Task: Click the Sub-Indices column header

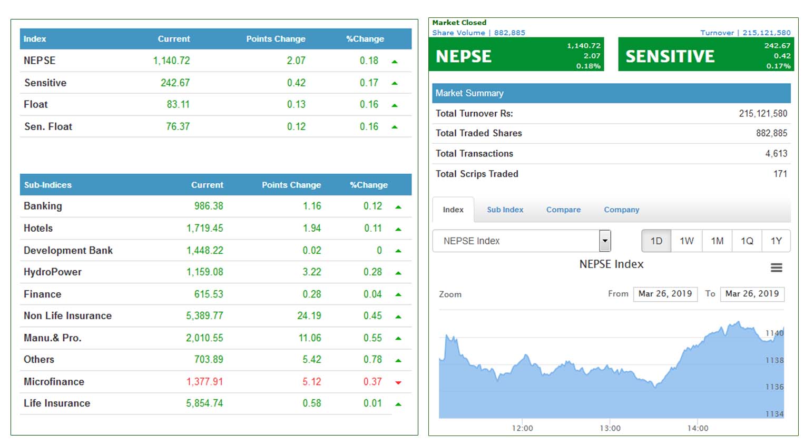Action: click(x=47, y=185)
